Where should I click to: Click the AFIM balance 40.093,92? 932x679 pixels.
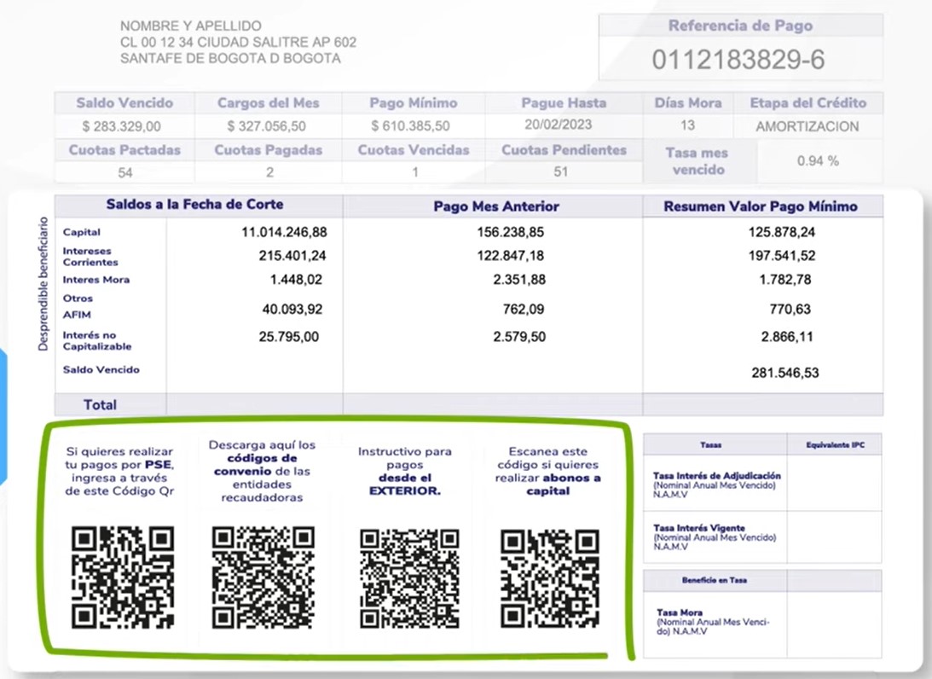point(292,309)
